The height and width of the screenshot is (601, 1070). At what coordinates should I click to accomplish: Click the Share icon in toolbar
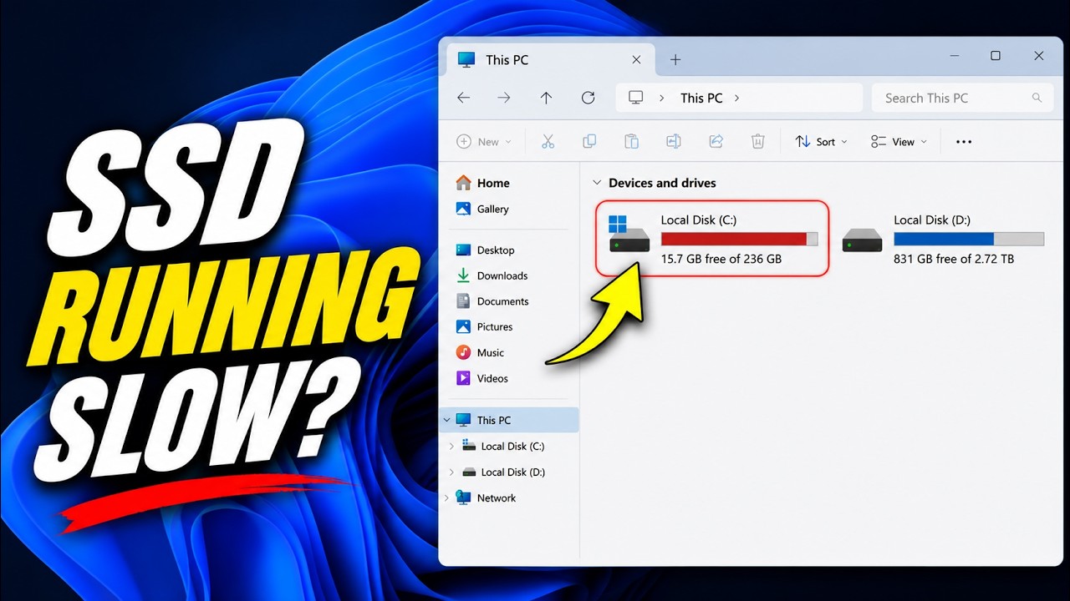716,142
